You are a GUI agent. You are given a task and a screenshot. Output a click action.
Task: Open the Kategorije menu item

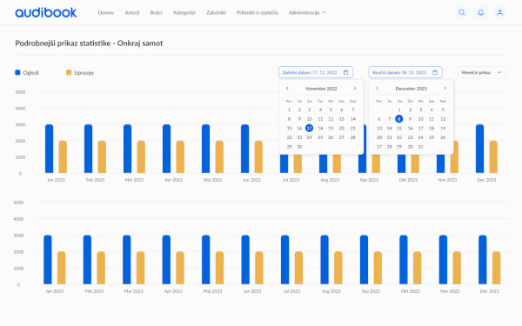[184, 13]
